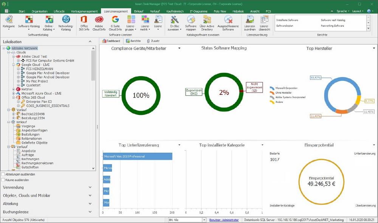Select the Reklamationen tree item
This screenshot has height=223, width=378.
click(32, 138)
